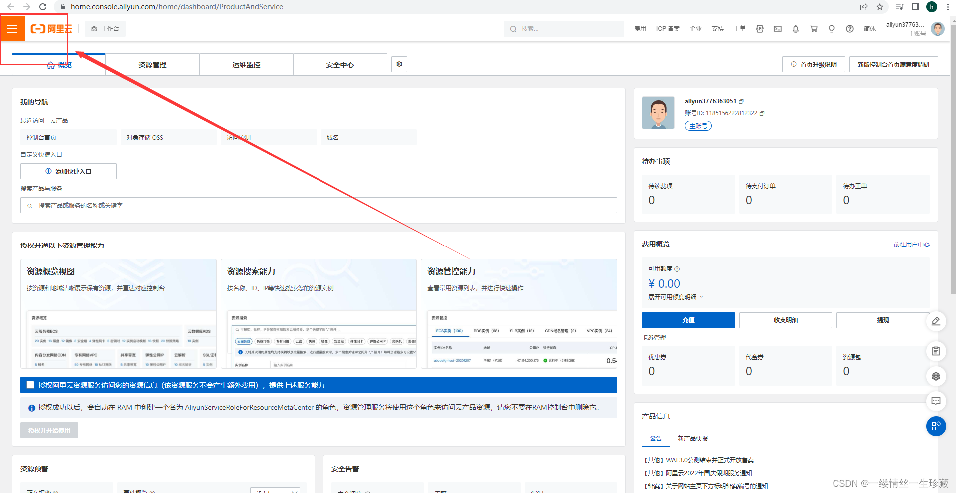956x493 pixels.
Task: Launch Cloud Shell terminal icon
Action: coord(778,29)
